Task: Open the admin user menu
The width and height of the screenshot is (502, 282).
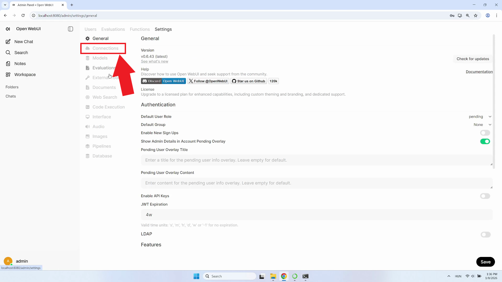Action: pos(22,261)
